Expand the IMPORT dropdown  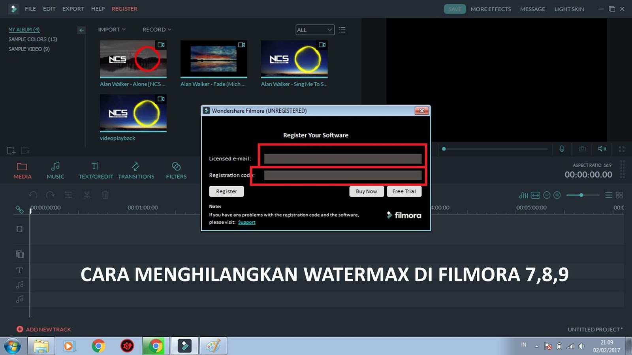click(x=112, y=30)
